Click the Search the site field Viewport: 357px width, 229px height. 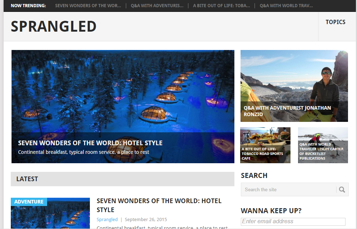click(289, 189)
